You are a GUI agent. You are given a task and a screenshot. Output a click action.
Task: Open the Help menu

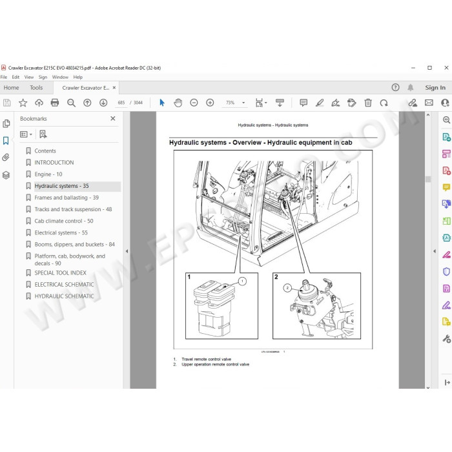point(78,77)
